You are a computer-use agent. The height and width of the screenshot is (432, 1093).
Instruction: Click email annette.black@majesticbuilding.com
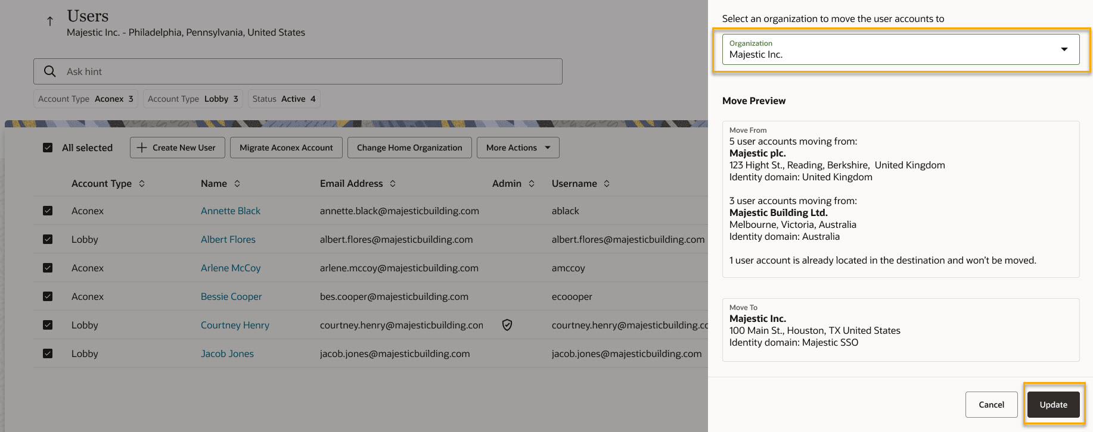[399, 211]
